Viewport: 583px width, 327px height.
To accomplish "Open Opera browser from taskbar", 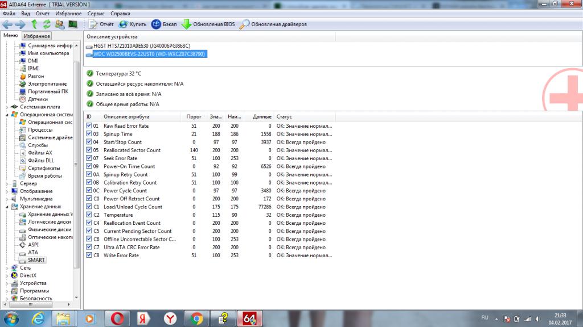I will point(117,318).
